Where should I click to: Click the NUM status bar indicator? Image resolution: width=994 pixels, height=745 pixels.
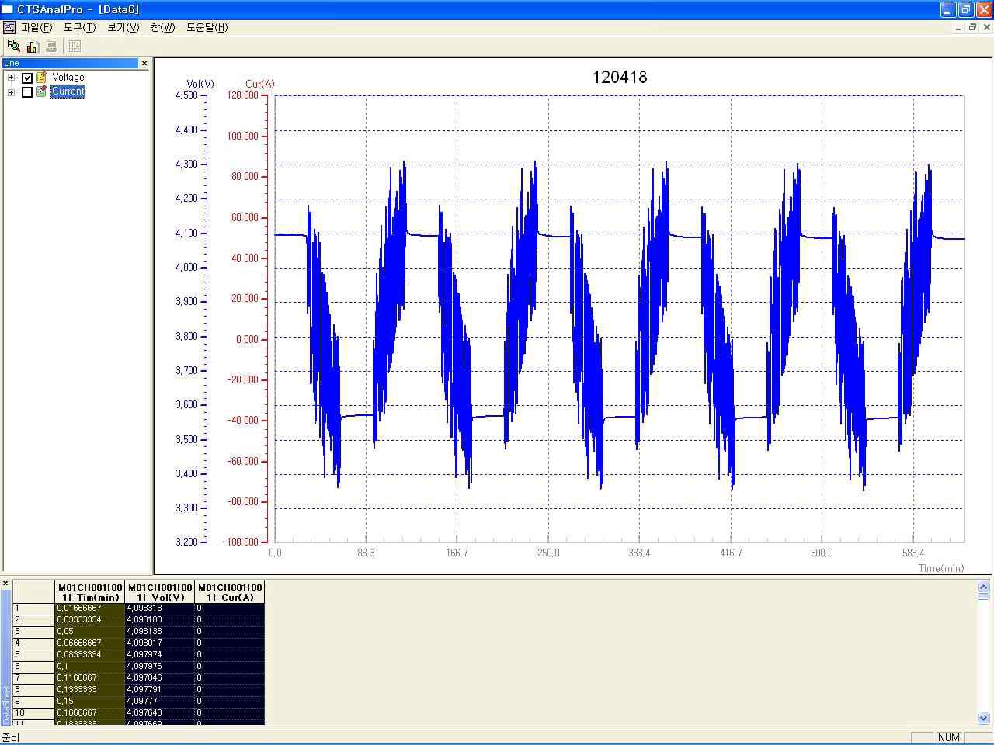(x=949, y=737)
